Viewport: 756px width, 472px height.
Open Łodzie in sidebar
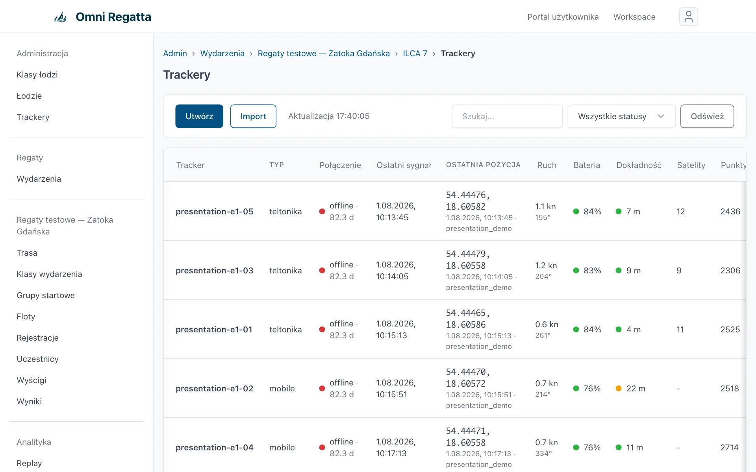click(29, 96)
